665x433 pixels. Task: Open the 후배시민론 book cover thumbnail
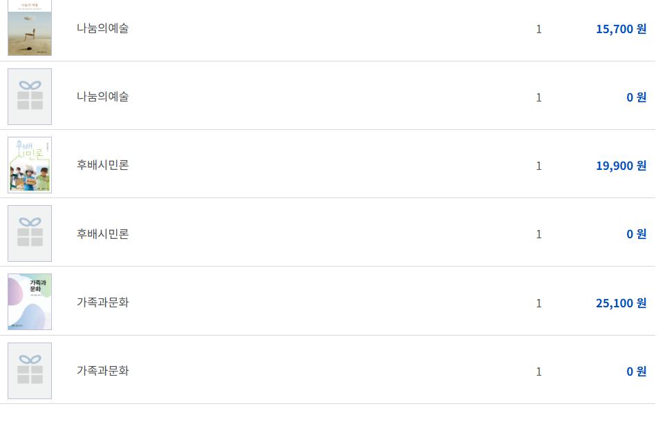30,165
